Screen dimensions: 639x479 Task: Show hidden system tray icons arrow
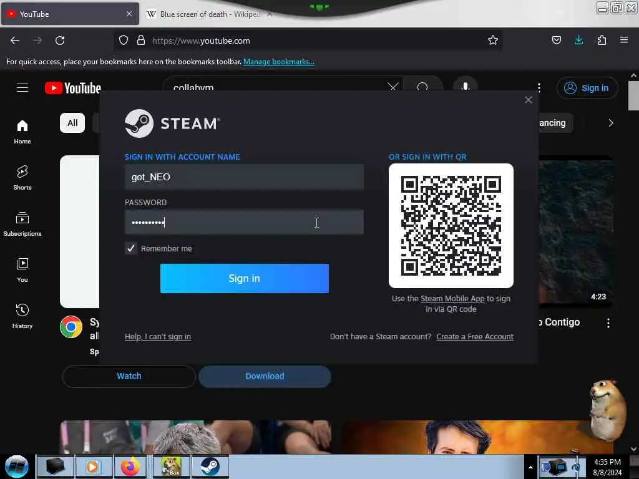coord(530,467)
